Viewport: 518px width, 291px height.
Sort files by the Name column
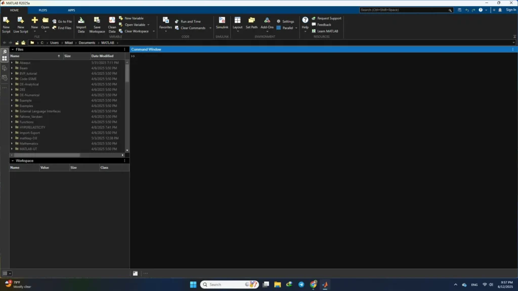tap(36, 56)
